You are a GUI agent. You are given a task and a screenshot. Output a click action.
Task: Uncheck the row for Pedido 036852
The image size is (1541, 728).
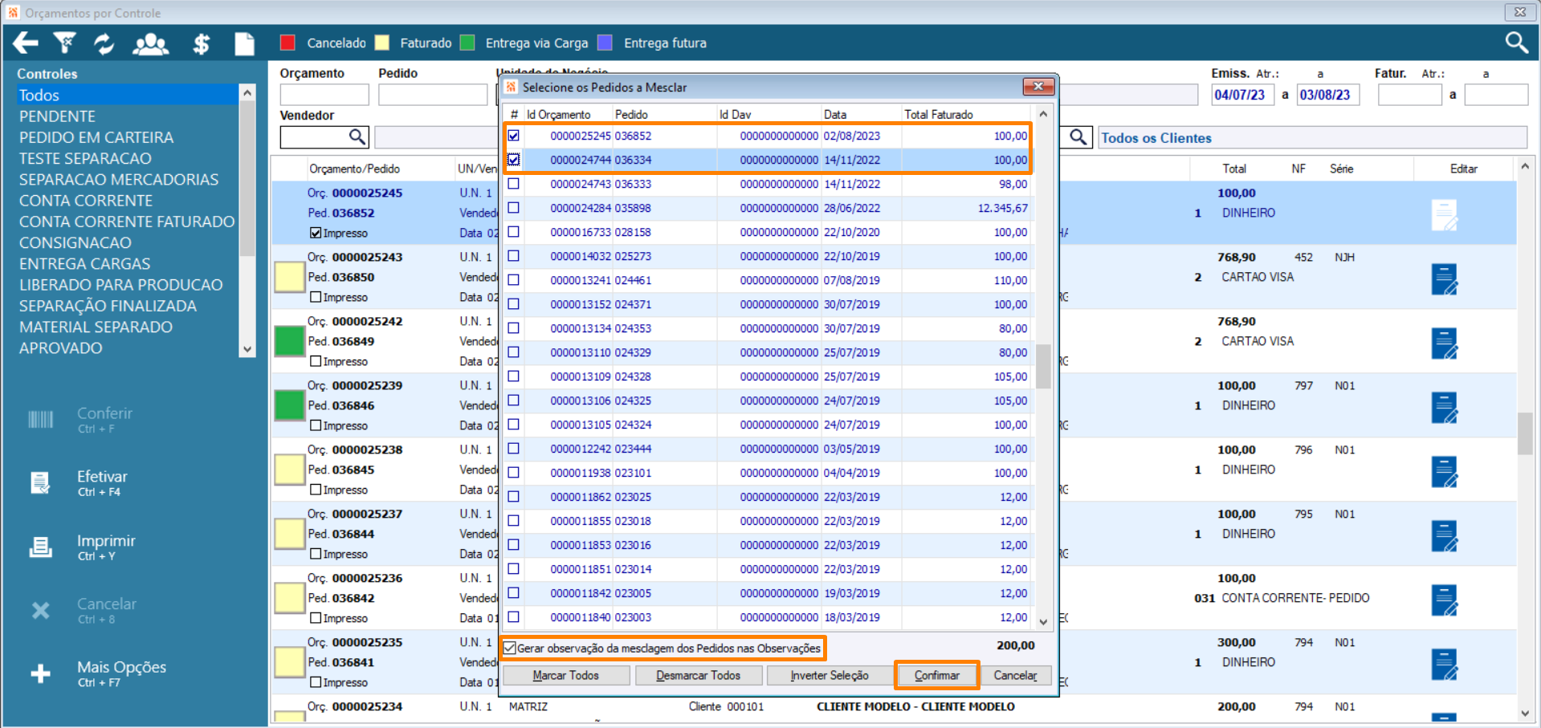click(x=514, y=136)
